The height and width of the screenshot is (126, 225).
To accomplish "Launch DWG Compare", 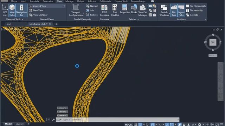I will [104, 10].
